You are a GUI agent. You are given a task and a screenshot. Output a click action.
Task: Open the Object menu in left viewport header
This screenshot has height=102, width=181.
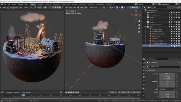pos(26,7)
